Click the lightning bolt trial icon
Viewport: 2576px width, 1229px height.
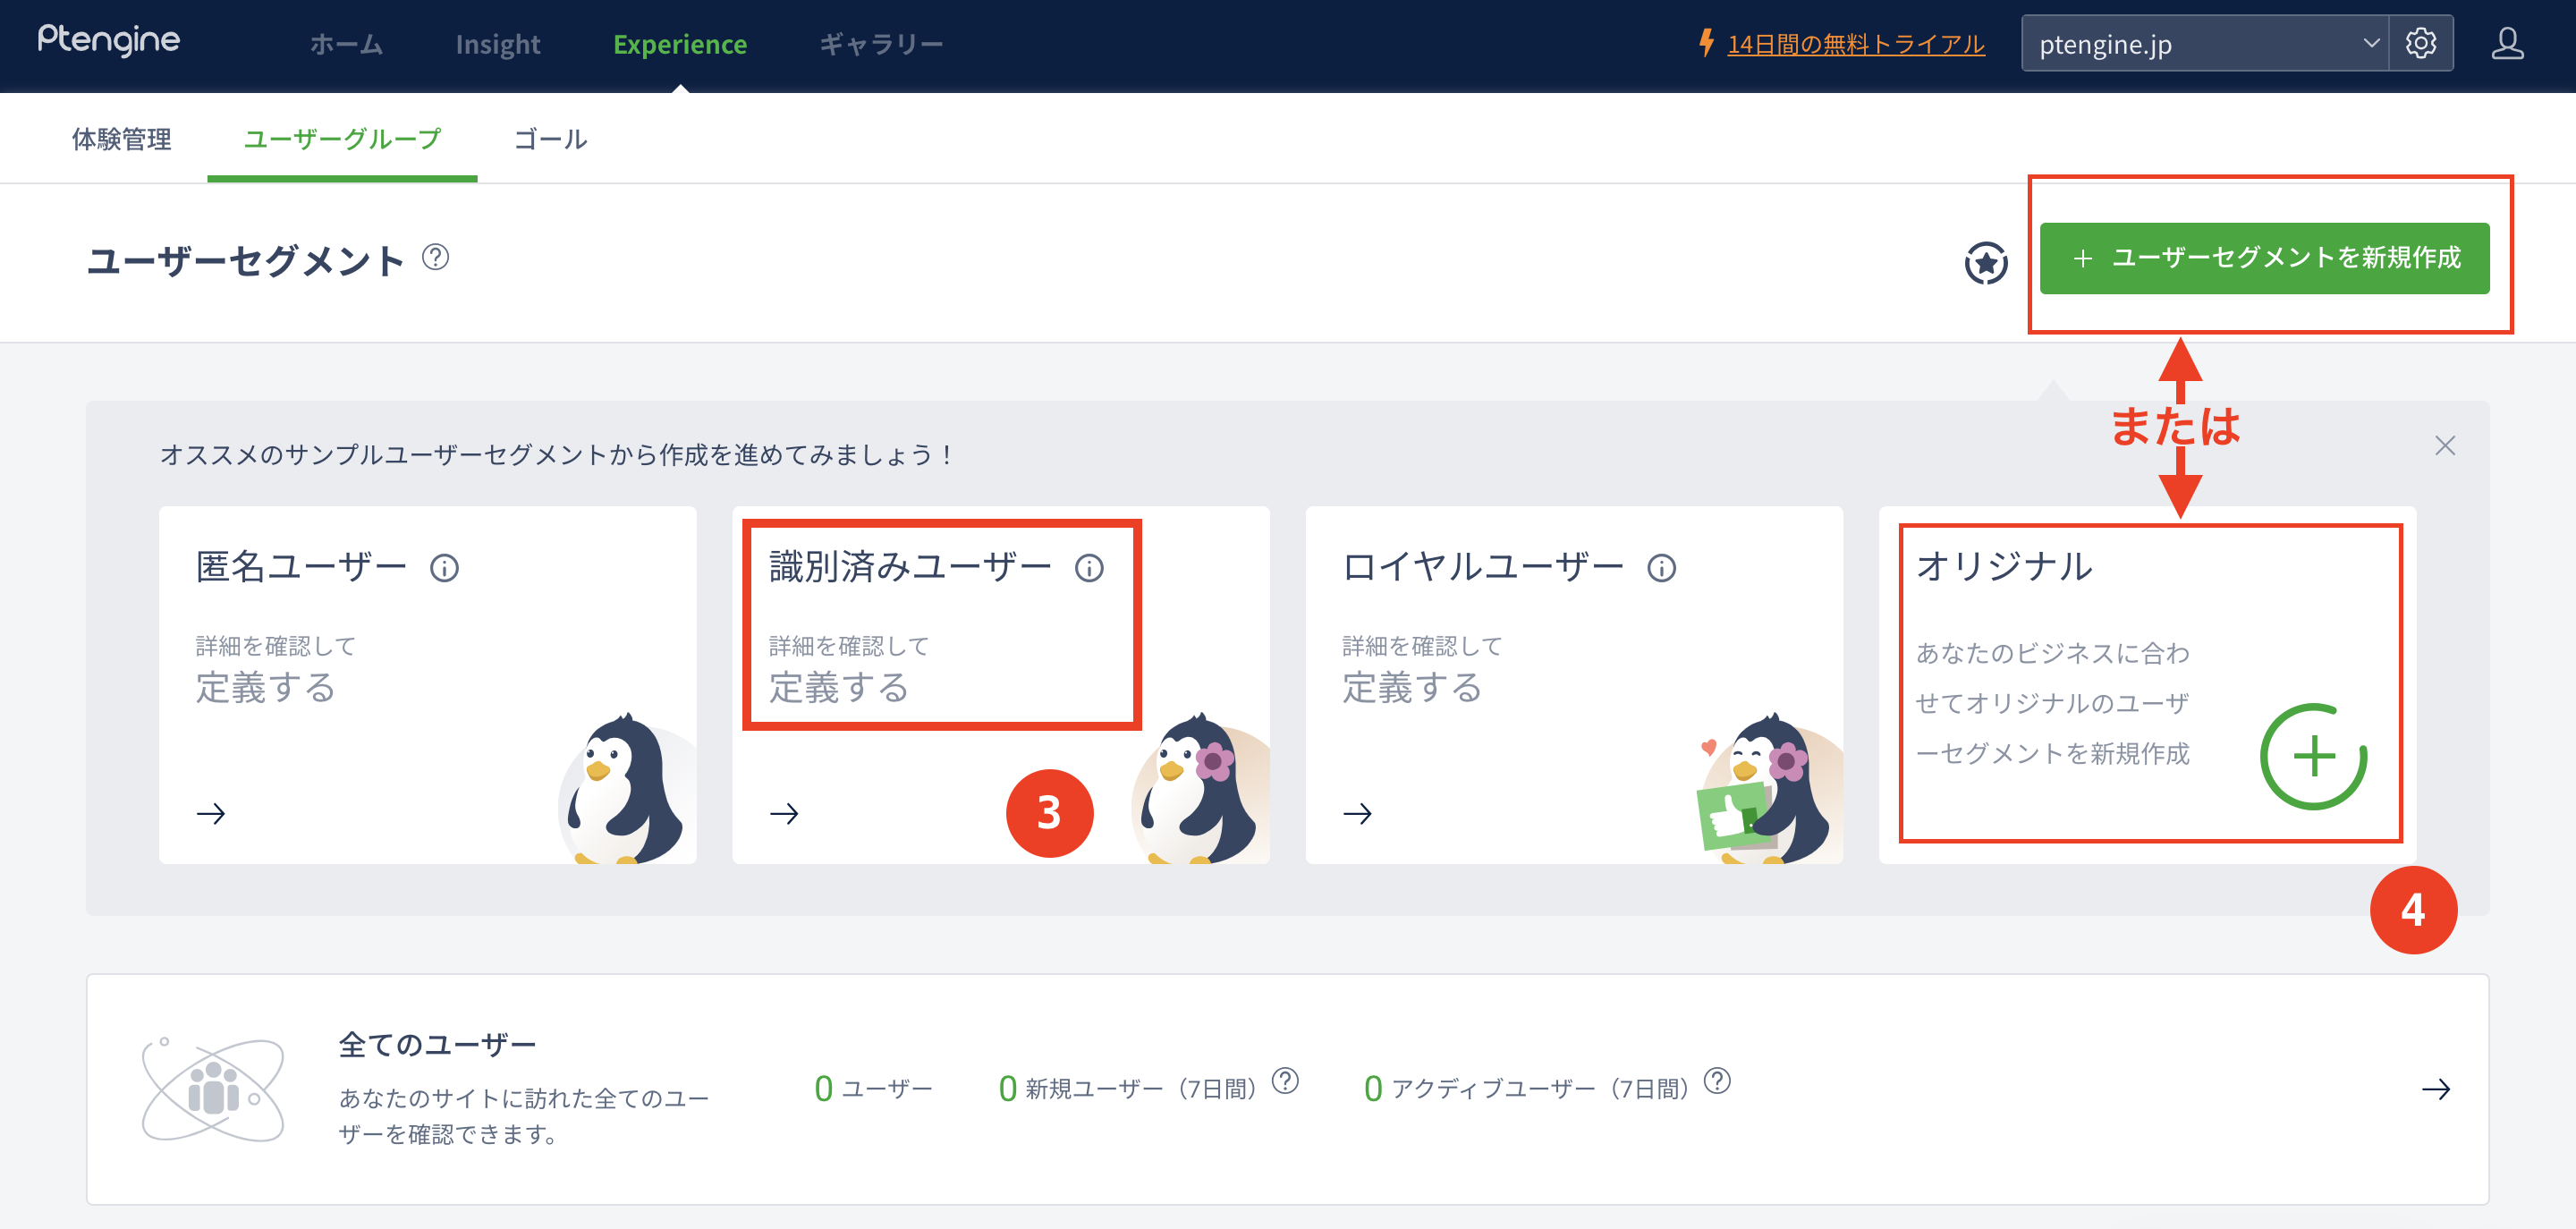pos(1707,43)
